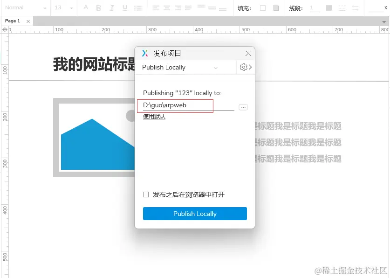Close the Page 1 tab
Image resolution: width=390 pixels, height=278 pixels.
[x=28, y=21]
